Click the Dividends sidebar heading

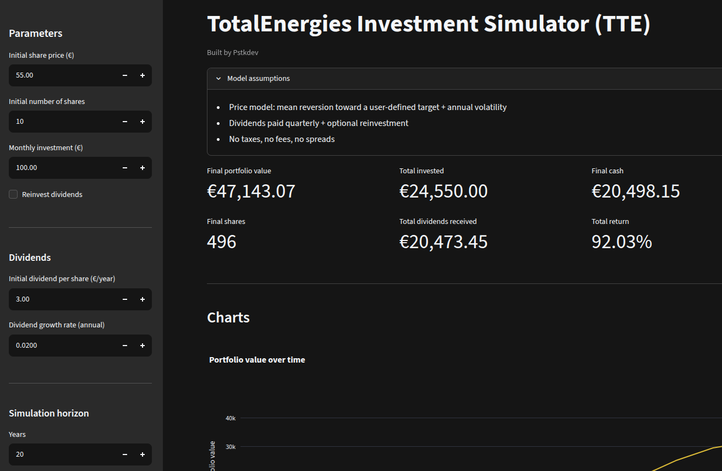(x=30, y=258)
